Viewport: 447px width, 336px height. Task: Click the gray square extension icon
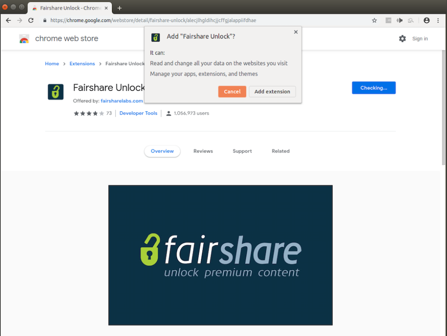388,20
